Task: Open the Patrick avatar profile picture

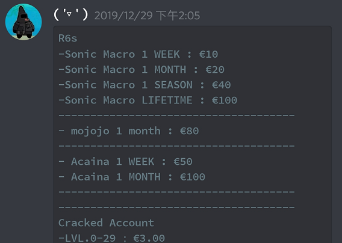Action: [x=23, y=22]
